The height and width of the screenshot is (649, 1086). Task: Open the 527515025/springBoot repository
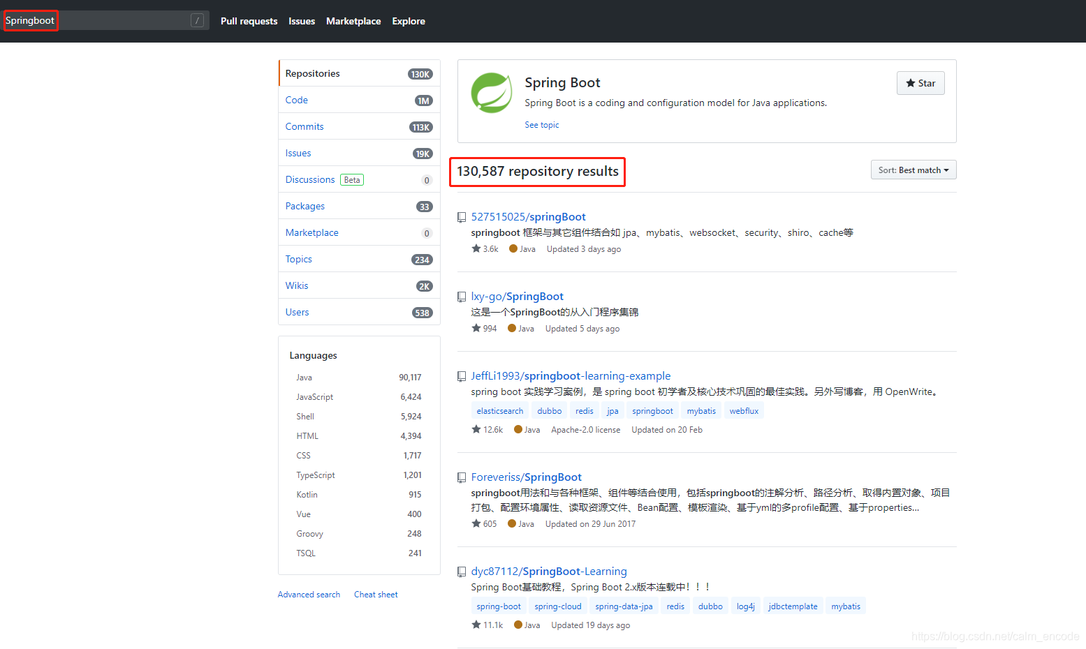coord(528,217)
